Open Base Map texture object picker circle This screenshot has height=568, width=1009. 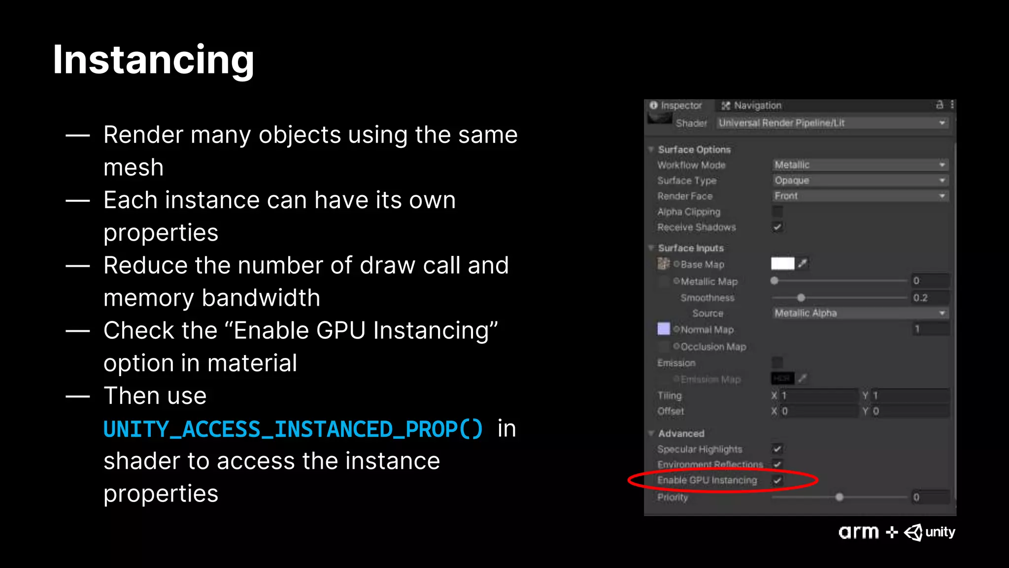point(676,264)
